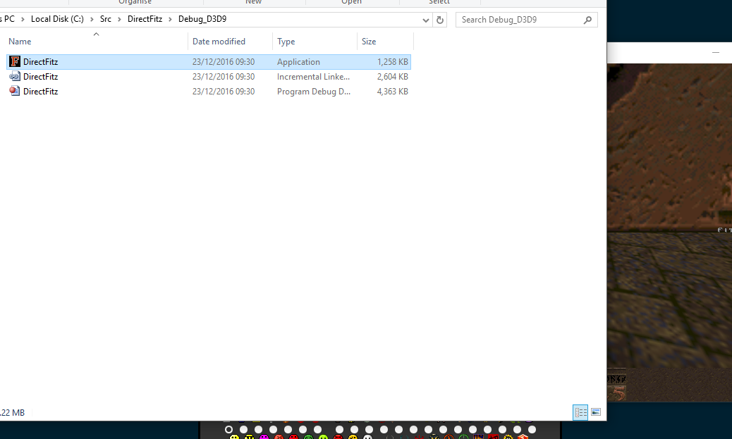
Task: Select the DirectFitz application icon
Action: (15, 62)
